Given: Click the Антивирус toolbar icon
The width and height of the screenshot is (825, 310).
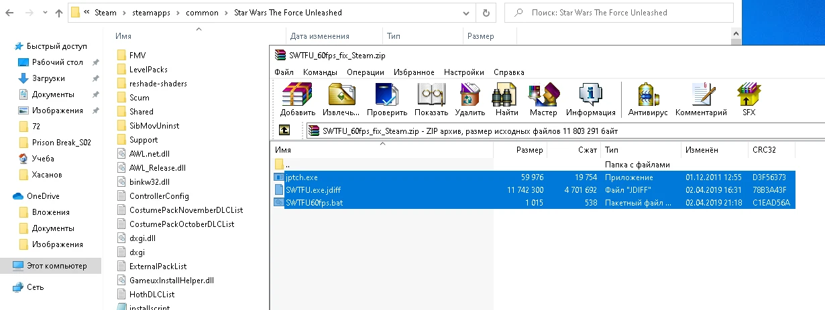Looking at the screenshot, I should 649,100.
